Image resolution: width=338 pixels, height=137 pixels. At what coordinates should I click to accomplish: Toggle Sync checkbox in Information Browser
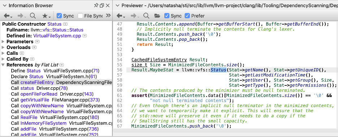coord(59,16)
